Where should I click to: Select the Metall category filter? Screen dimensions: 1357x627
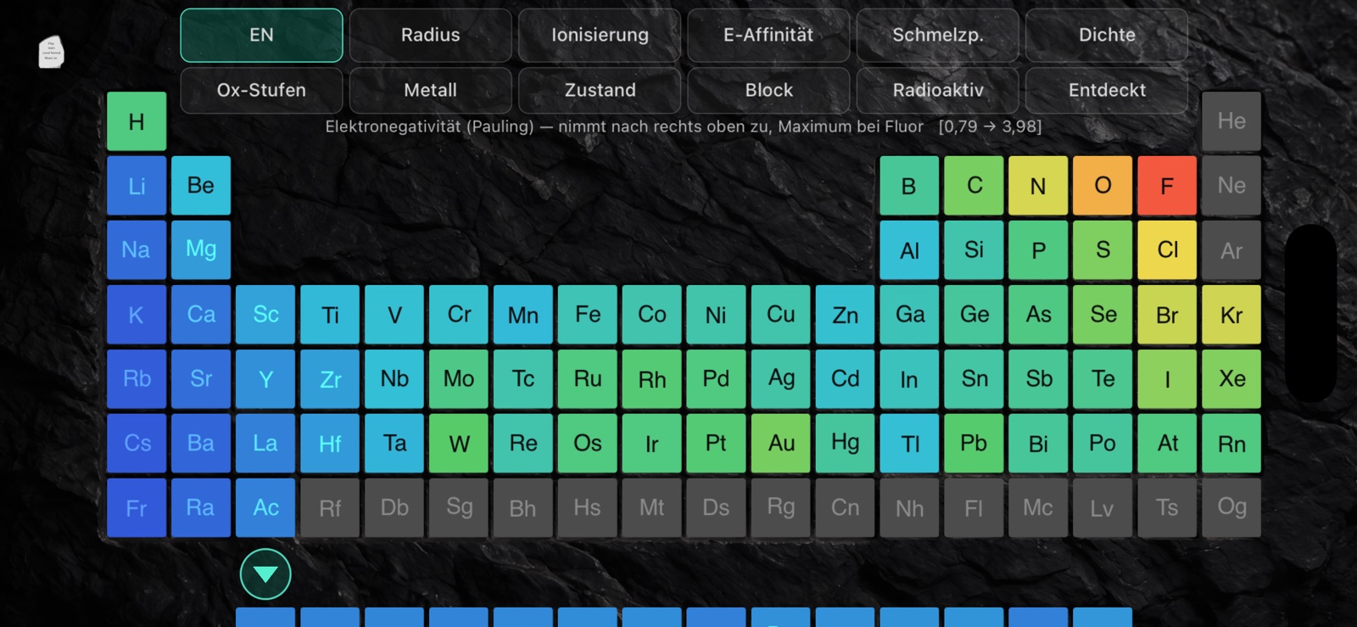(430, 90)
